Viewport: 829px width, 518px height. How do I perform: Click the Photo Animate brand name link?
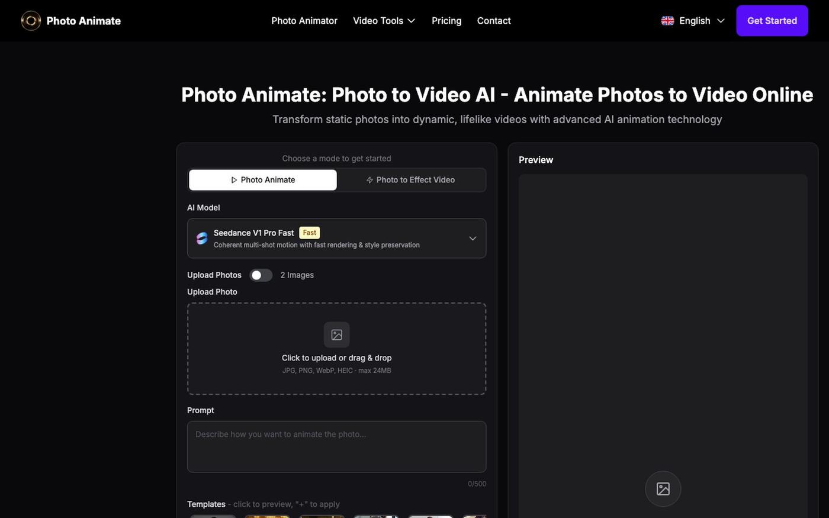[83, 21]
